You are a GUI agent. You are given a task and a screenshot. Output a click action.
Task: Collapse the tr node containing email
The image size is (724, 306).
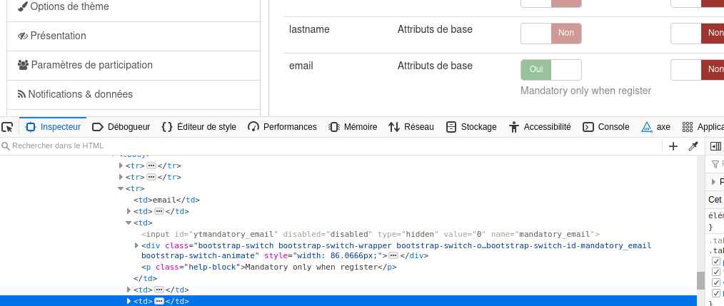121,188
